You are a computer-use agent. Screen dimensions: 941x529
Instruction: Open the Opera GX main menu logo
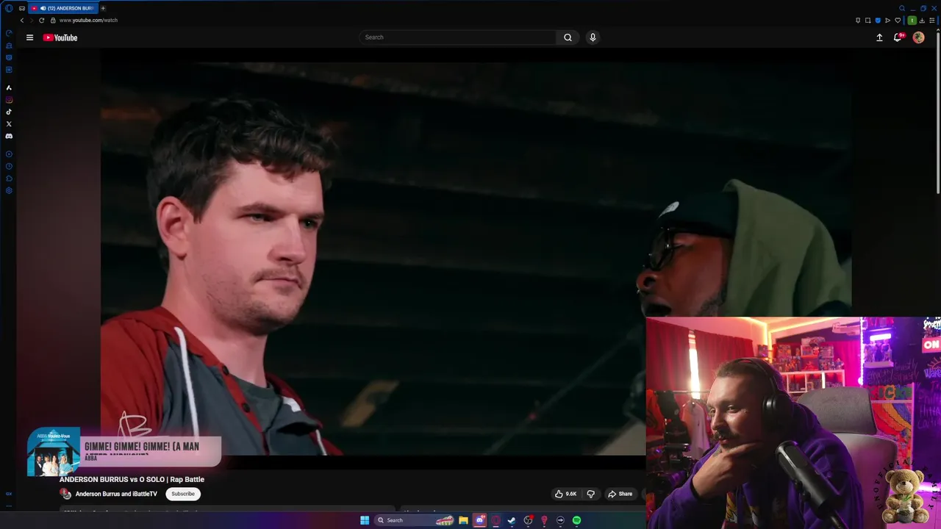[x=9, y=8]
